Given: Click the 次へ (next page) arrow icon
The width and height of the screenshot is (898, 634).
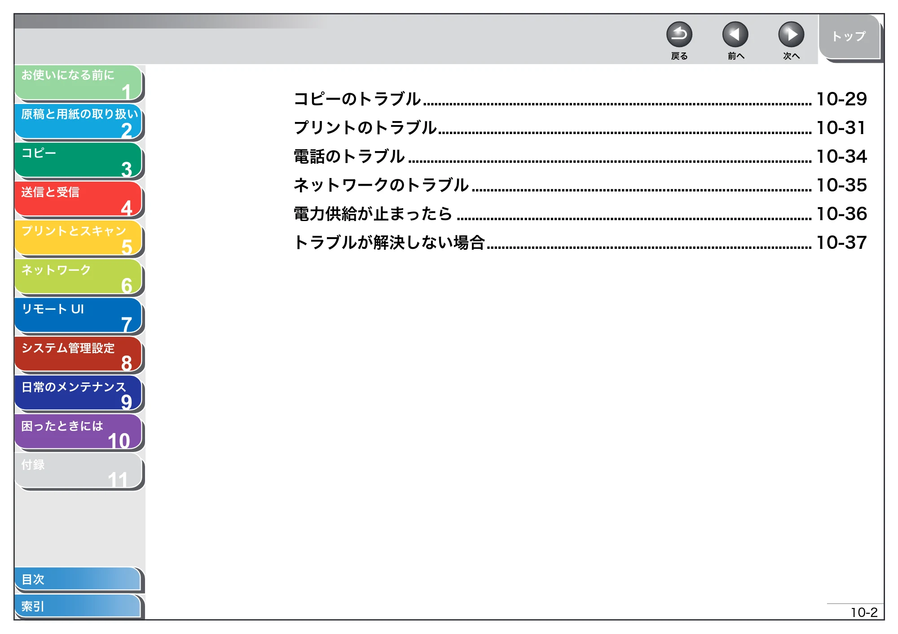Looking at the screenshot, I should pos(791,35).
